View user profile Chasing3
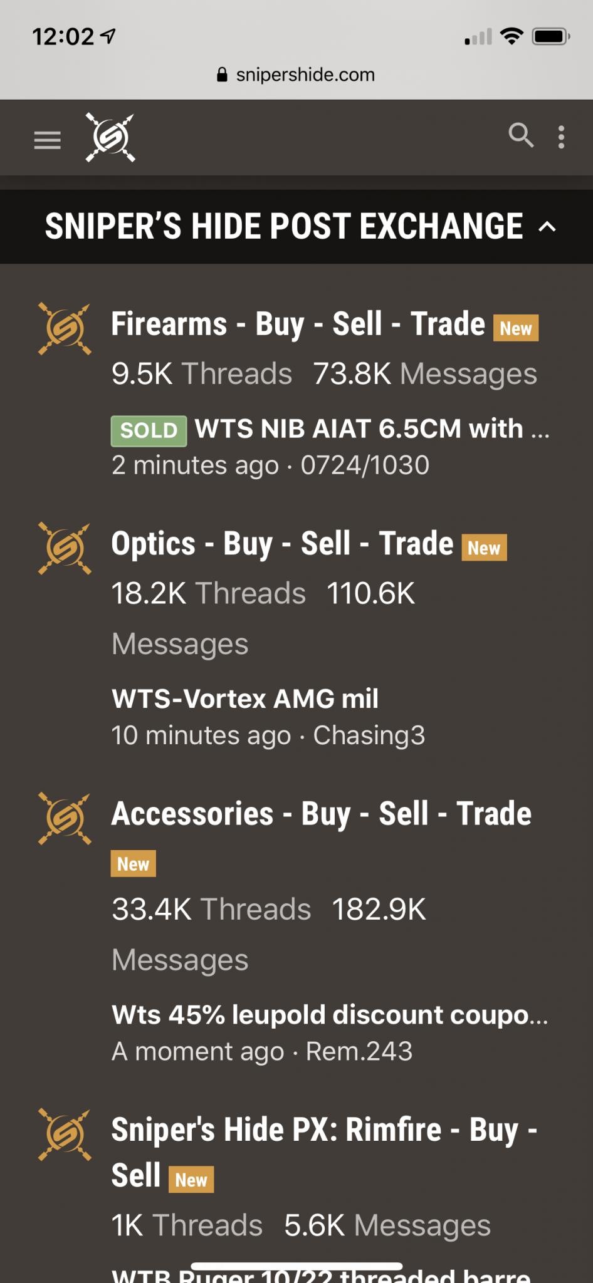This screenshot has height=1283, width=593. (369, 735)
